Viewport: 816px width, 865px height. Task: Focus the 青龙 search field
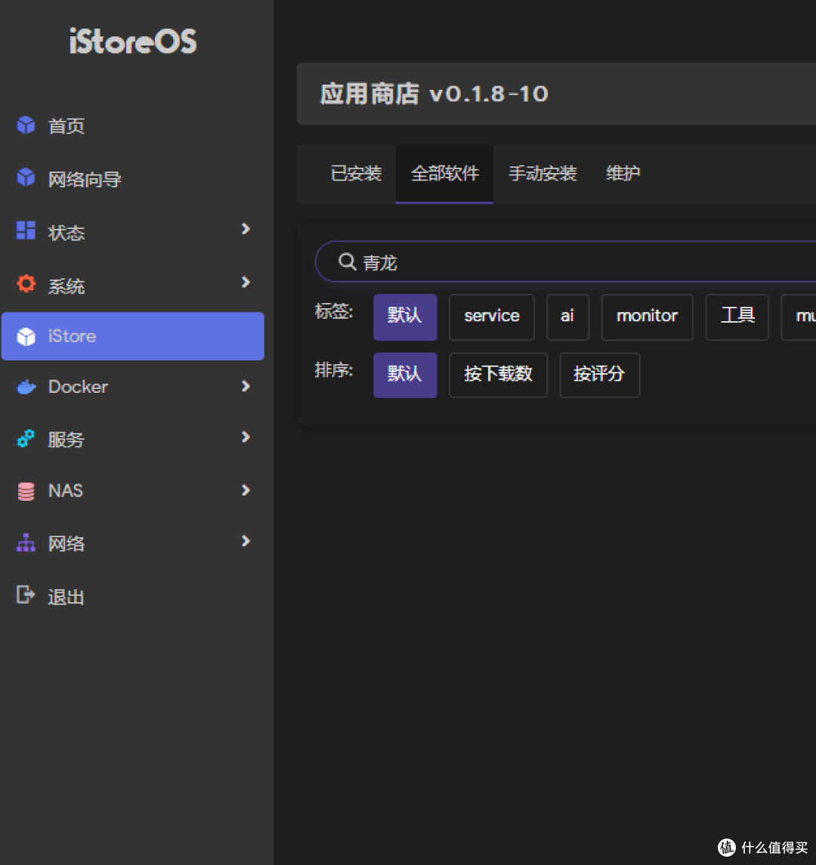pos(565,261)
